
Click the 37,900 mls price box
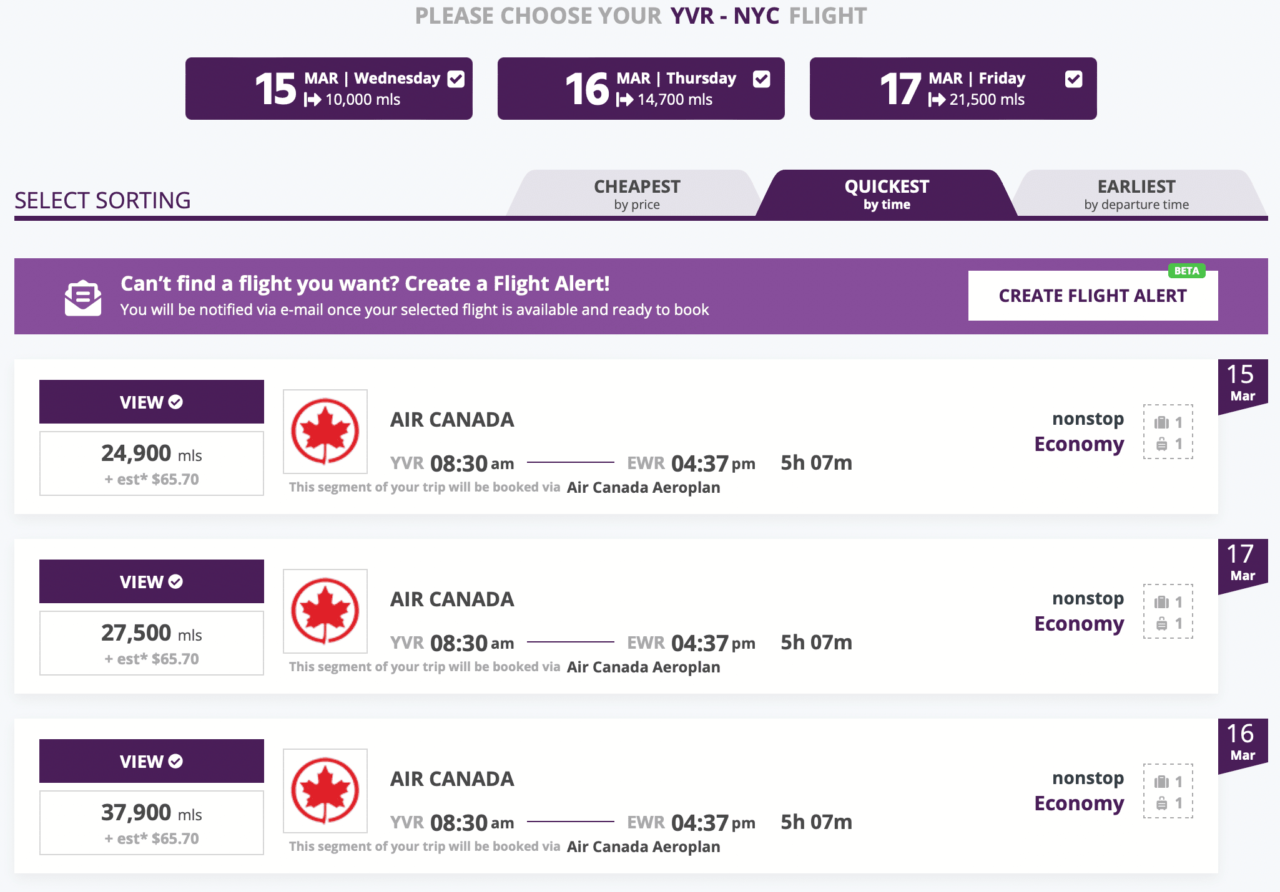pos(151,823)
